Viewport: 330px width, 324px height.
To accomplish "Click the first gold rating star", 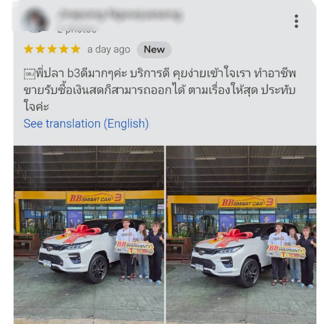I will (28, 49).
